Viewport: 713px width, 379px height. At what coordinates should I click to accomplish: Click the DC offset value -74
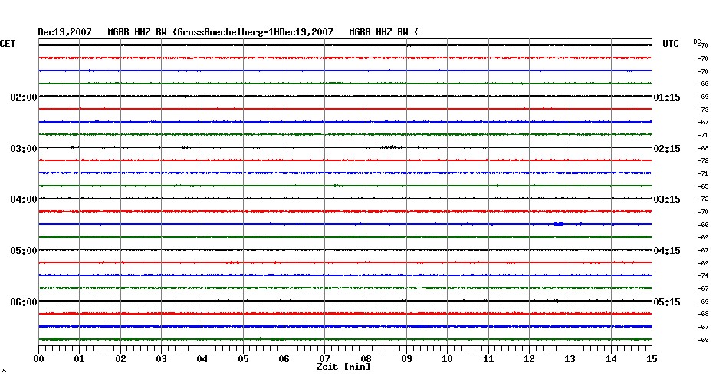703,275
